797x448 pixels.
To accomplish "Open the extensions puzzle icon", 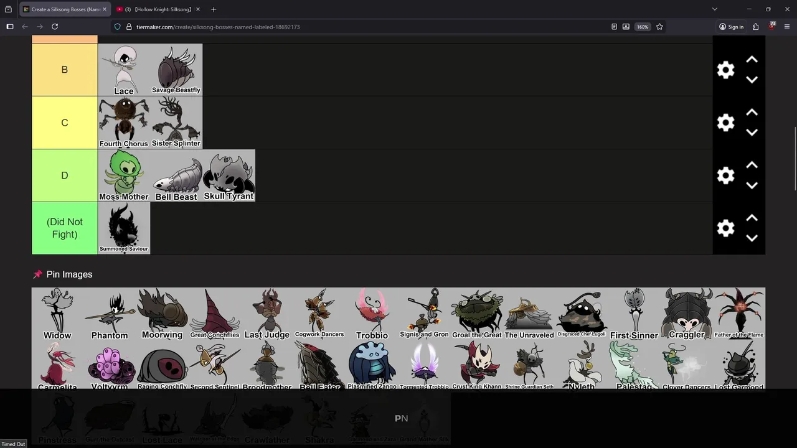I will click(755, 27).
